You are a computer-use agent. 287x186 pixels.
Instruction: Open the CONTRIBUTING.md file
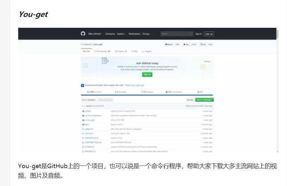coord(93,142)
